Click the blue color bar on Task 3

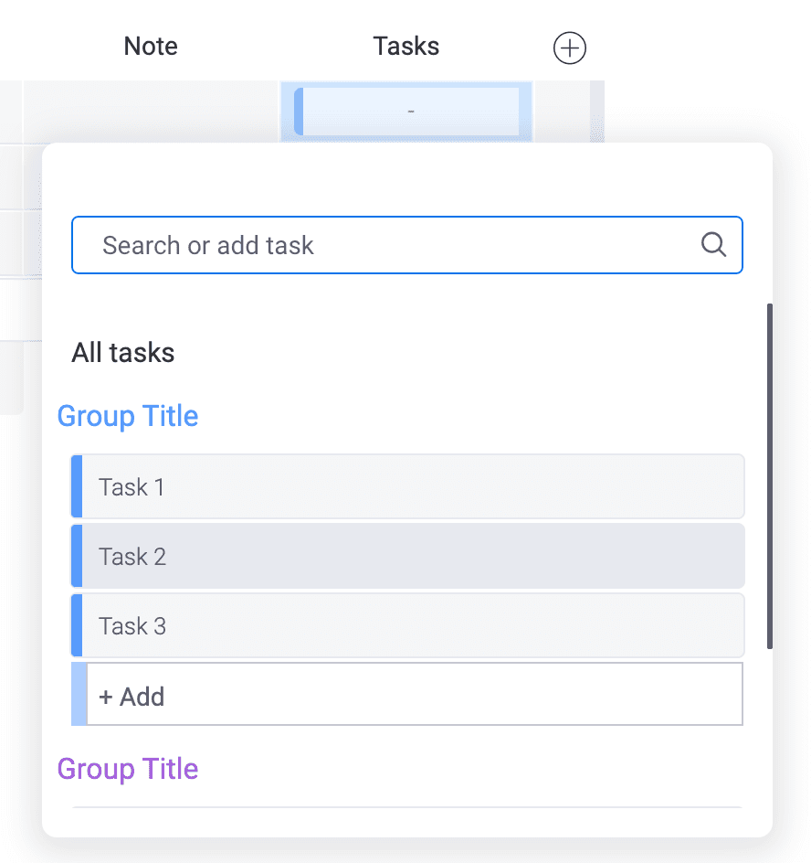tap(77, 625)
